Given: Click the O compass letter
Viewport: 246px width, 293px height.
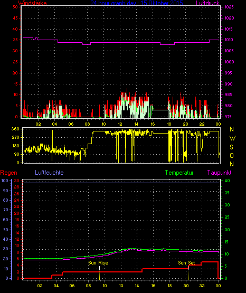Looking at the screenshot, I should click(232, 155).
